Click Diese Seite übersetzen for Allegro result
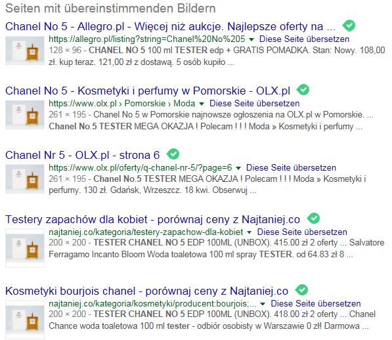This screenshot has width=392, height=340. click(304, 39)
